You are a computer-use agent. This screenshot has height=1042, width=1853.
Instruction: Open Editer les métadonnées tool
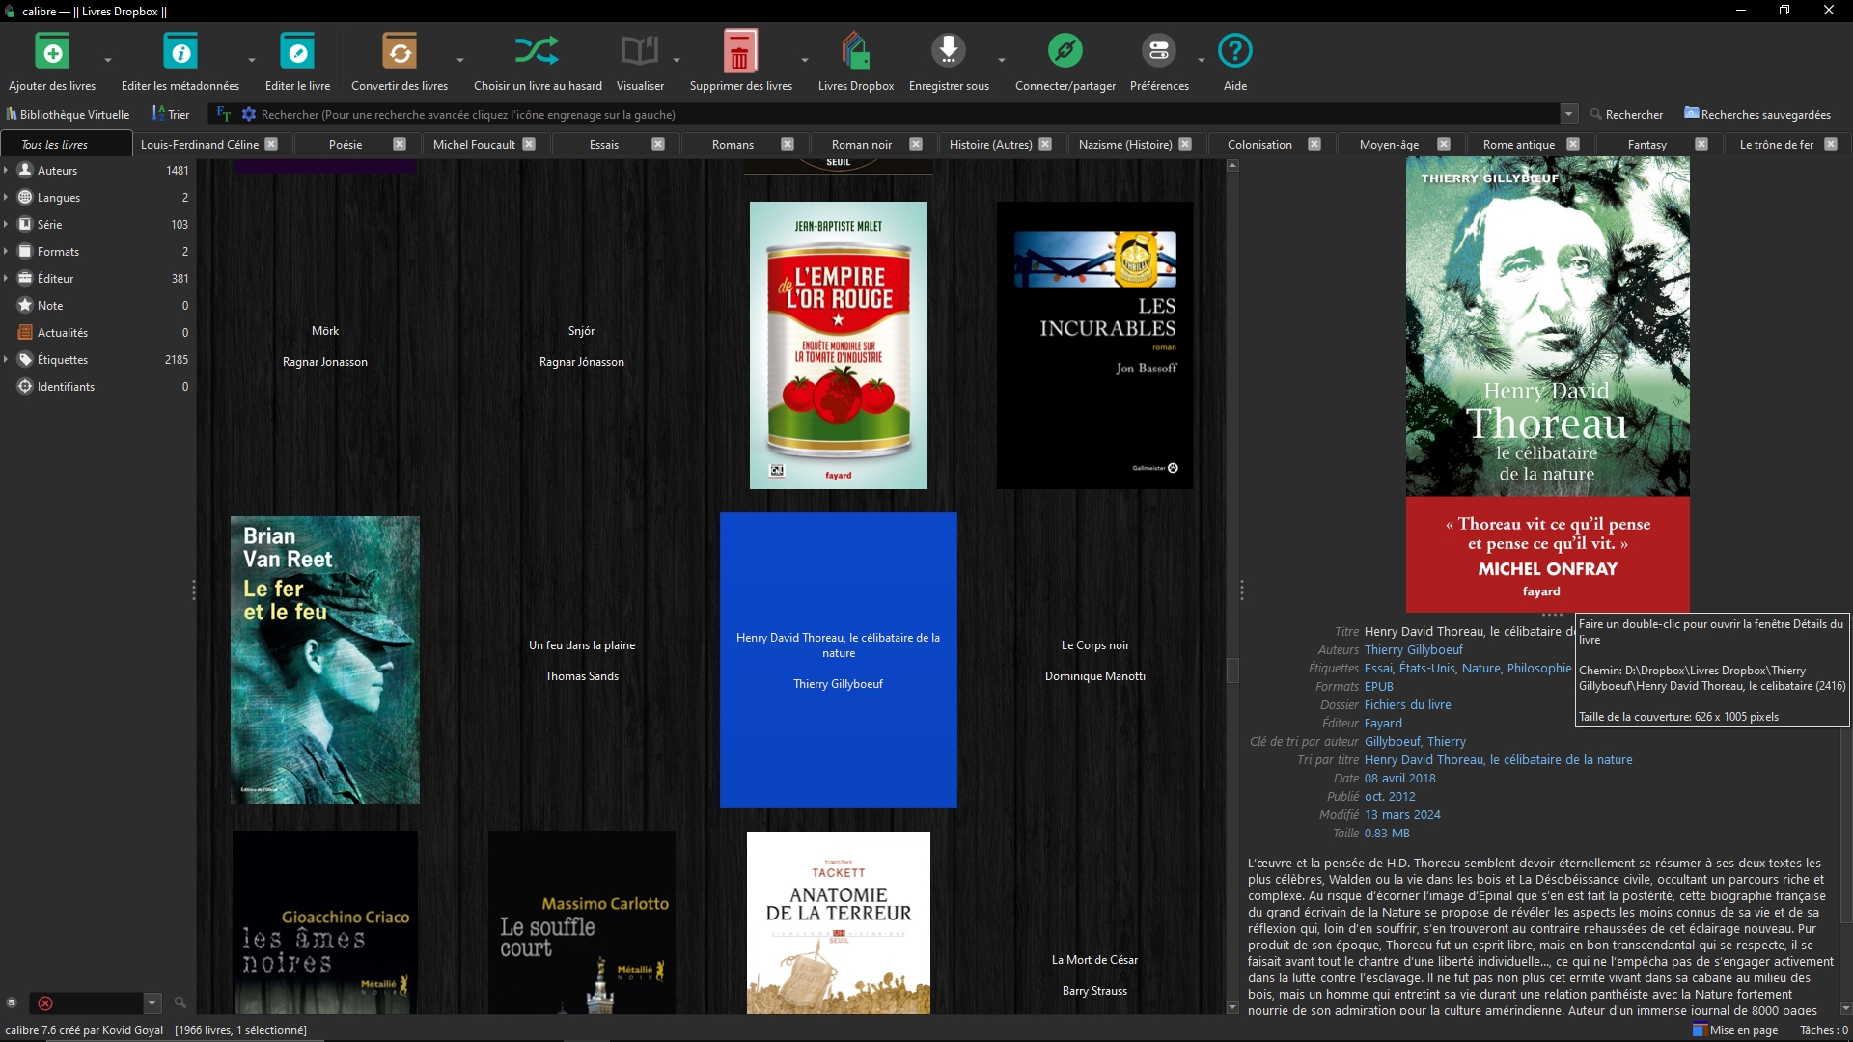180,51
